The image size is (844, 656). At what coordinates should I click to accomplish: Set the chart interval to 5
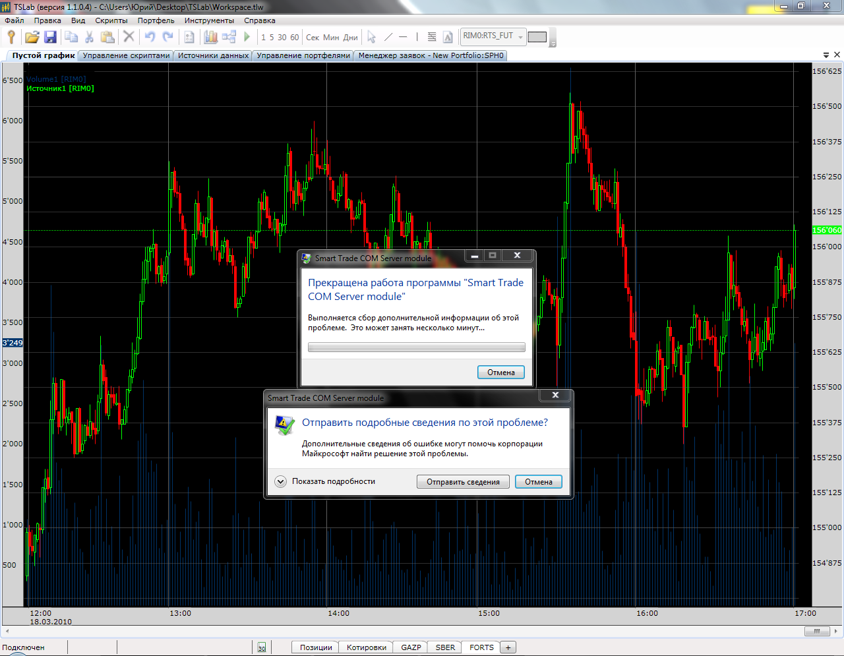pyautogui.click(x=272, y=38)
